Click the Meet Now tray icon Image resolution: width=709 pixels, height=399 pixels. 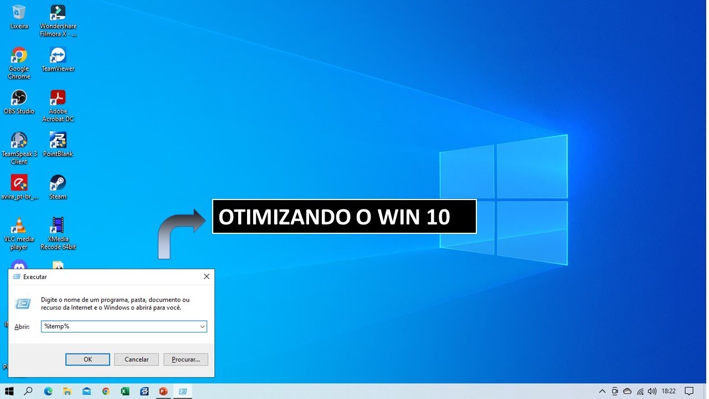[x=615, y=391]
